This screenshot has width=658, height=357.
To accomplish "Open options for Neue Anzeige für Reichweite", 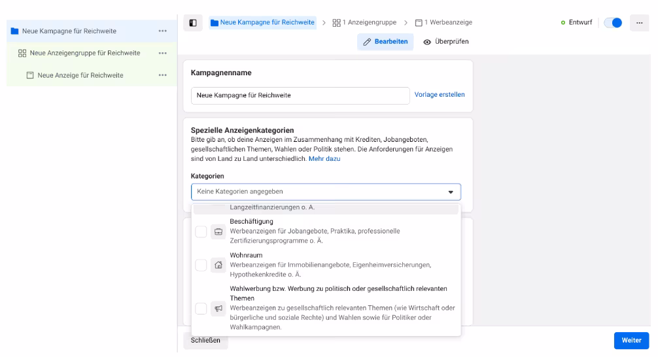I will [x=162, y=75].
